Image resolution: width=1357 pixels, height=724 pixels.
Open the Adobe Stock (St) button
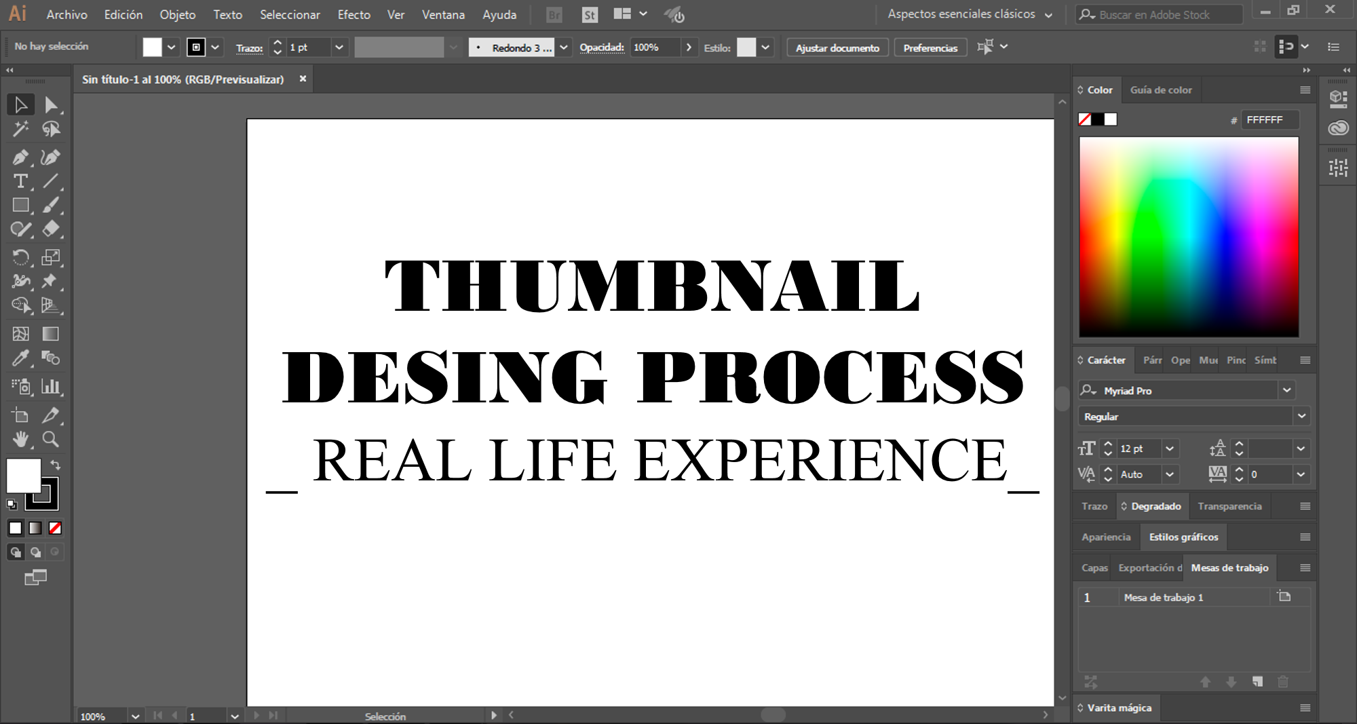[x=590, y=14]
